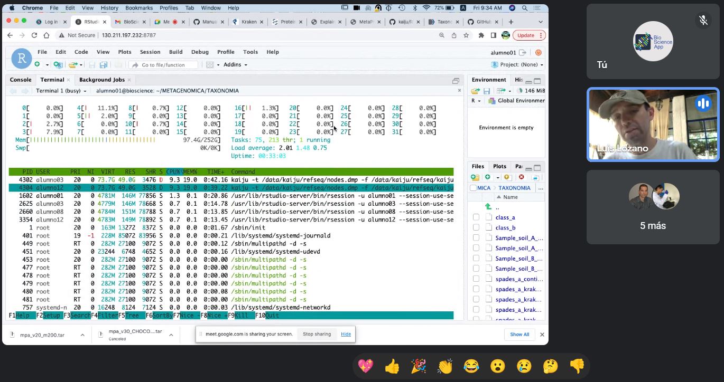Viewport: 724px width, 382px height.
Task: Open the Project: (None) dropdown
Action: click(517, 64)
